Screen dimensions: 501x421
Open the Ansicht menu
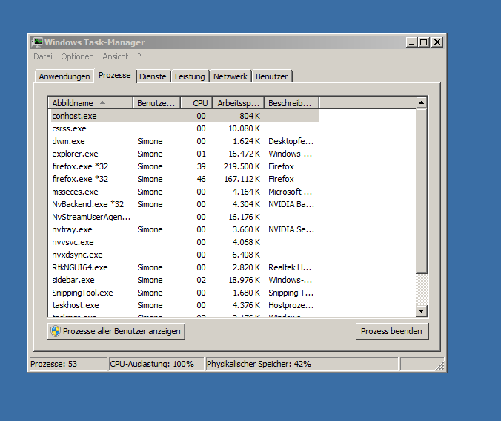click(116, 56)
